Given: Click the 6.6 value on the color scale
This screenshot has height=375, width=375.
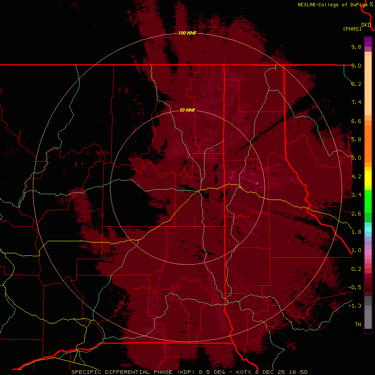Looking at the screenshot, I should [356, 121].
